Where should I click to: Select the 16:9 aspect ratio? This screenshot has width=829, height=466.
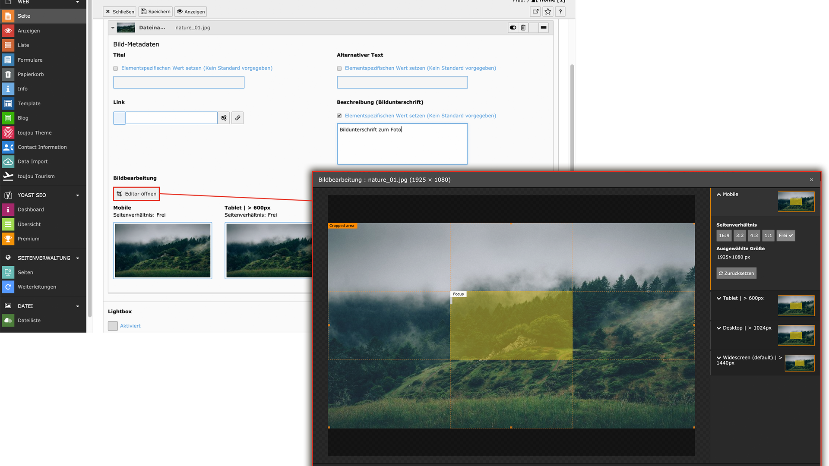724,236
